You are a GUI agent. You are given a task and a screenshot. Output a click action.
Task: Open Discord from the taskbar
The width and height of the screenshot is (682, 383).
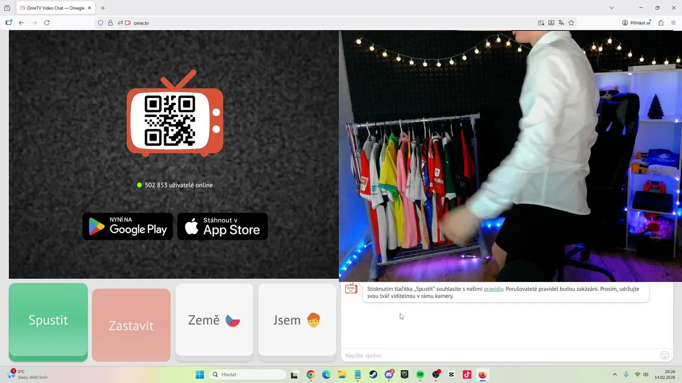pos(389,374)
